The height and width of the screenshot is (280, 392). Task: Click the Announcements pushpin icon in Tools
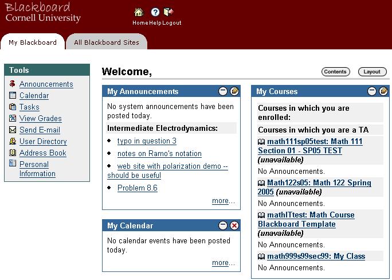pos(12,84)
